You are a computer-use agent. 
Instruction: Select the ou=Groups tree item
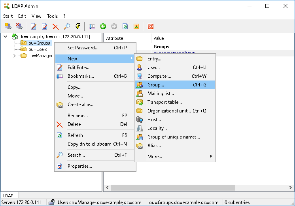[x=39, y=43]
